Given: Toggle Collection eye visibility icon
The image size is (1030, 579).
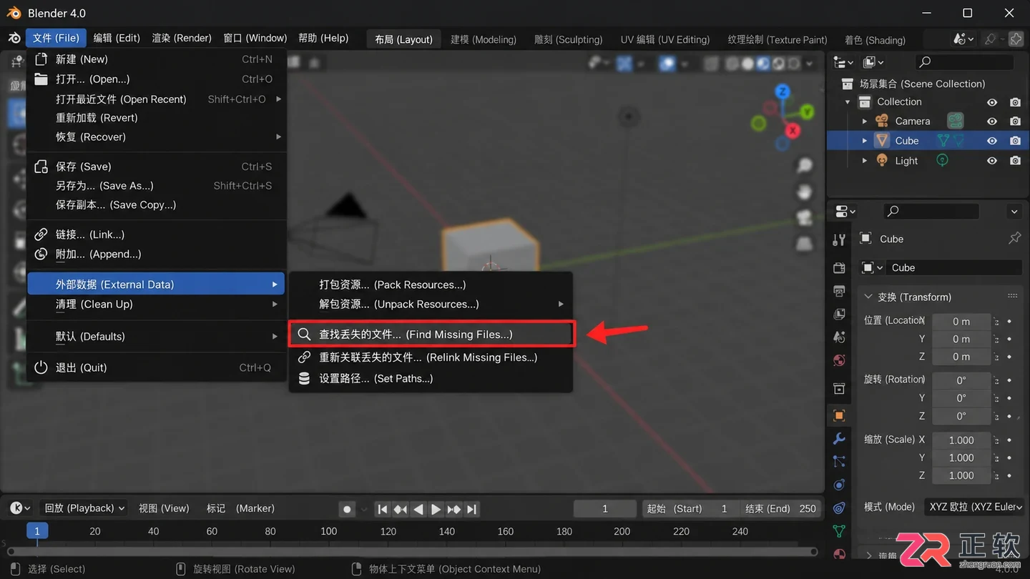Looking at the screenshot, I should tap(992, 102).
